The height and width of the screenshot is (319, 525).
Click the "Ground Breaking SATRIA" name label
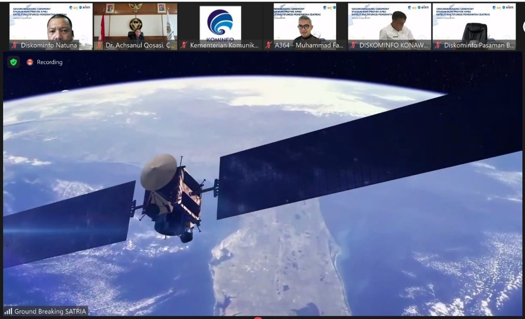[50, 311]
